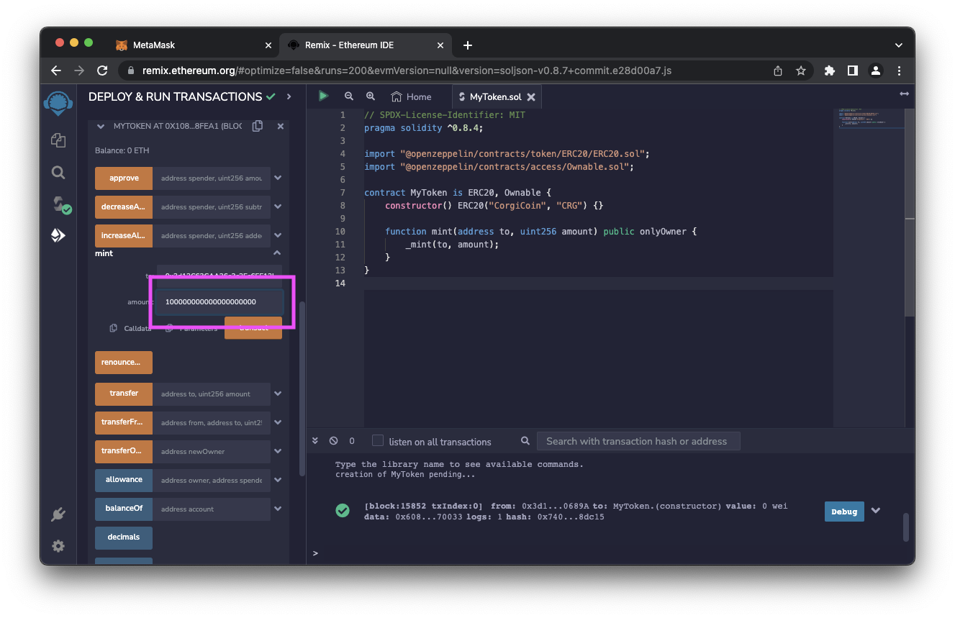Image resolution: width=955 pixels, height=618 pixels.
Task: Click the transfer function button
Action: [x=124, y=394]
